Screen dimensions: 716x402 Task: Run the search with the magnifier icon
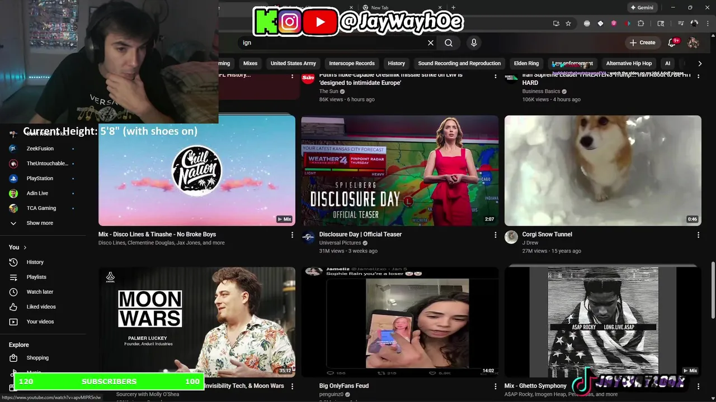(449, 42)
